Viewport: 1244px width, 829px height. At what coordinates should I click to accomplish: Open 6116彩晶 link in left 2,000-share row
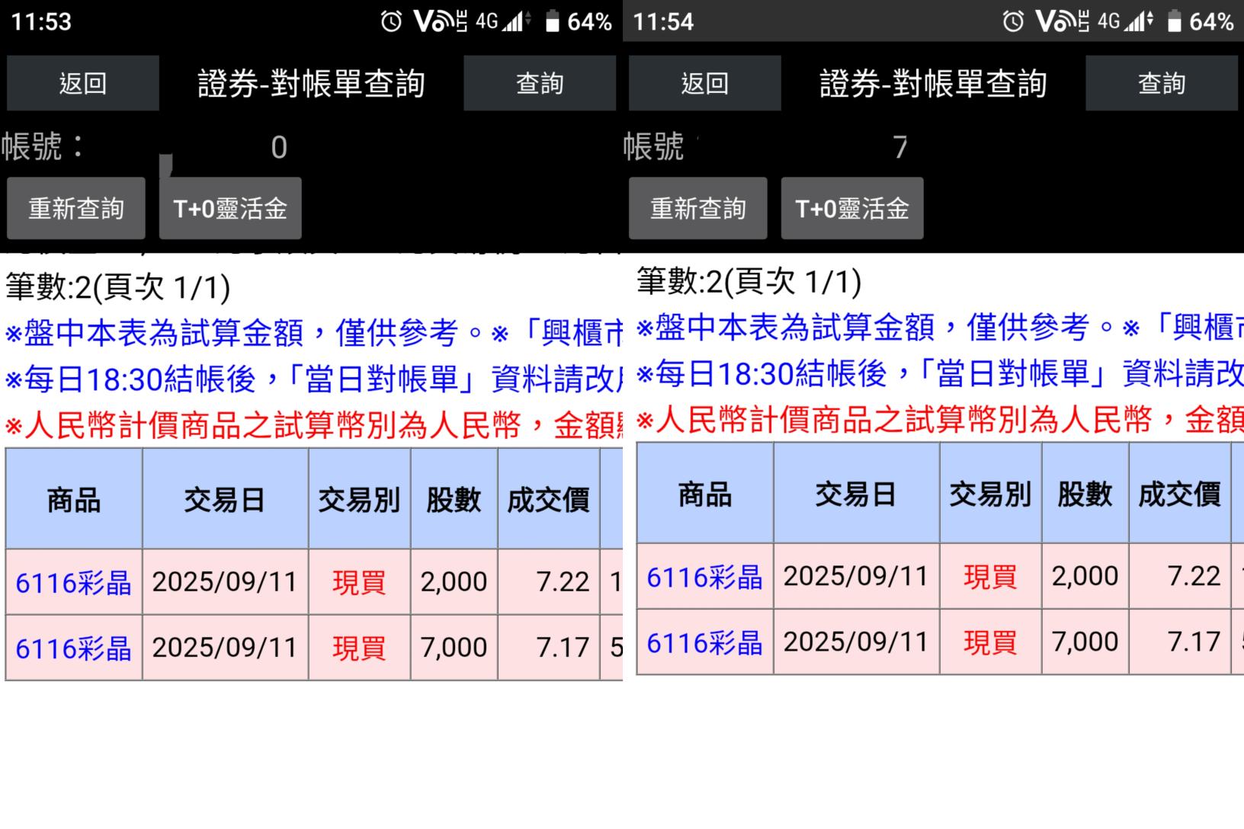click(x=73, y=583)
